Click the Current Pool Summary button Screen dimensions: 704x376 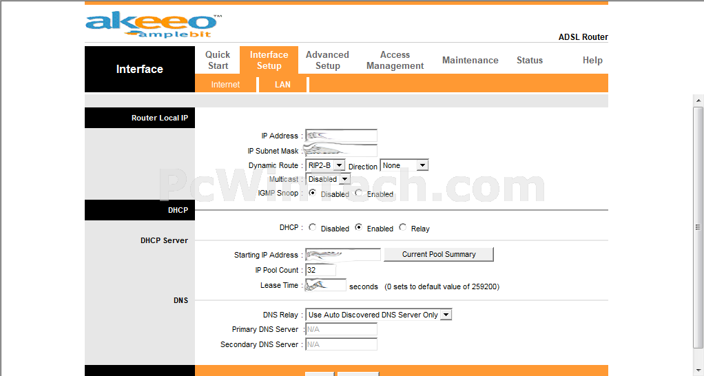tap(439, 254)
